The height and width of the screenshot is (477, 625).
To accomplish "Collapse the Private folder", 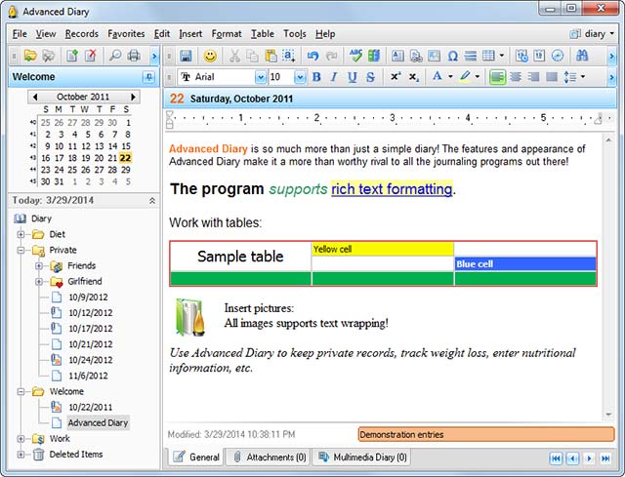I will tap(21, 250).
